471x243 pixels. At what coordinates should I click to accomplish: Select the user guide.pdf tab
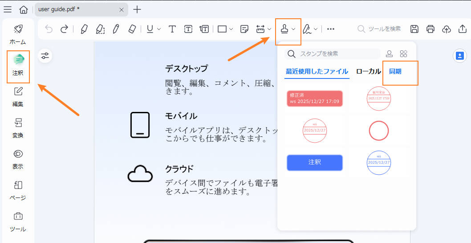coord(81,9)
